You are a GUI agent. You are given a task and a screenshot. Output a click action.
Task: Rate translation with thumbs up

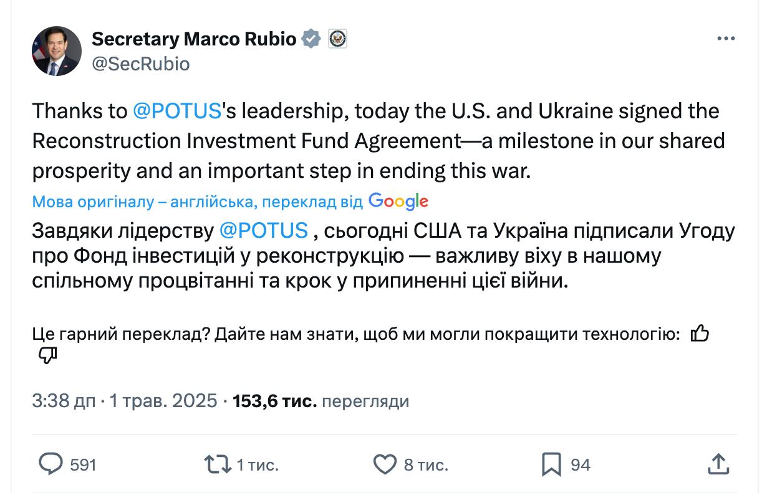tap(700, 334)
